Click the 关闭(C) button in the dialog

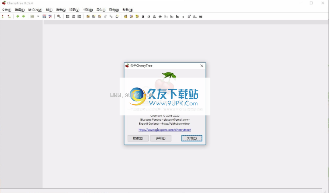pos(192,138)
